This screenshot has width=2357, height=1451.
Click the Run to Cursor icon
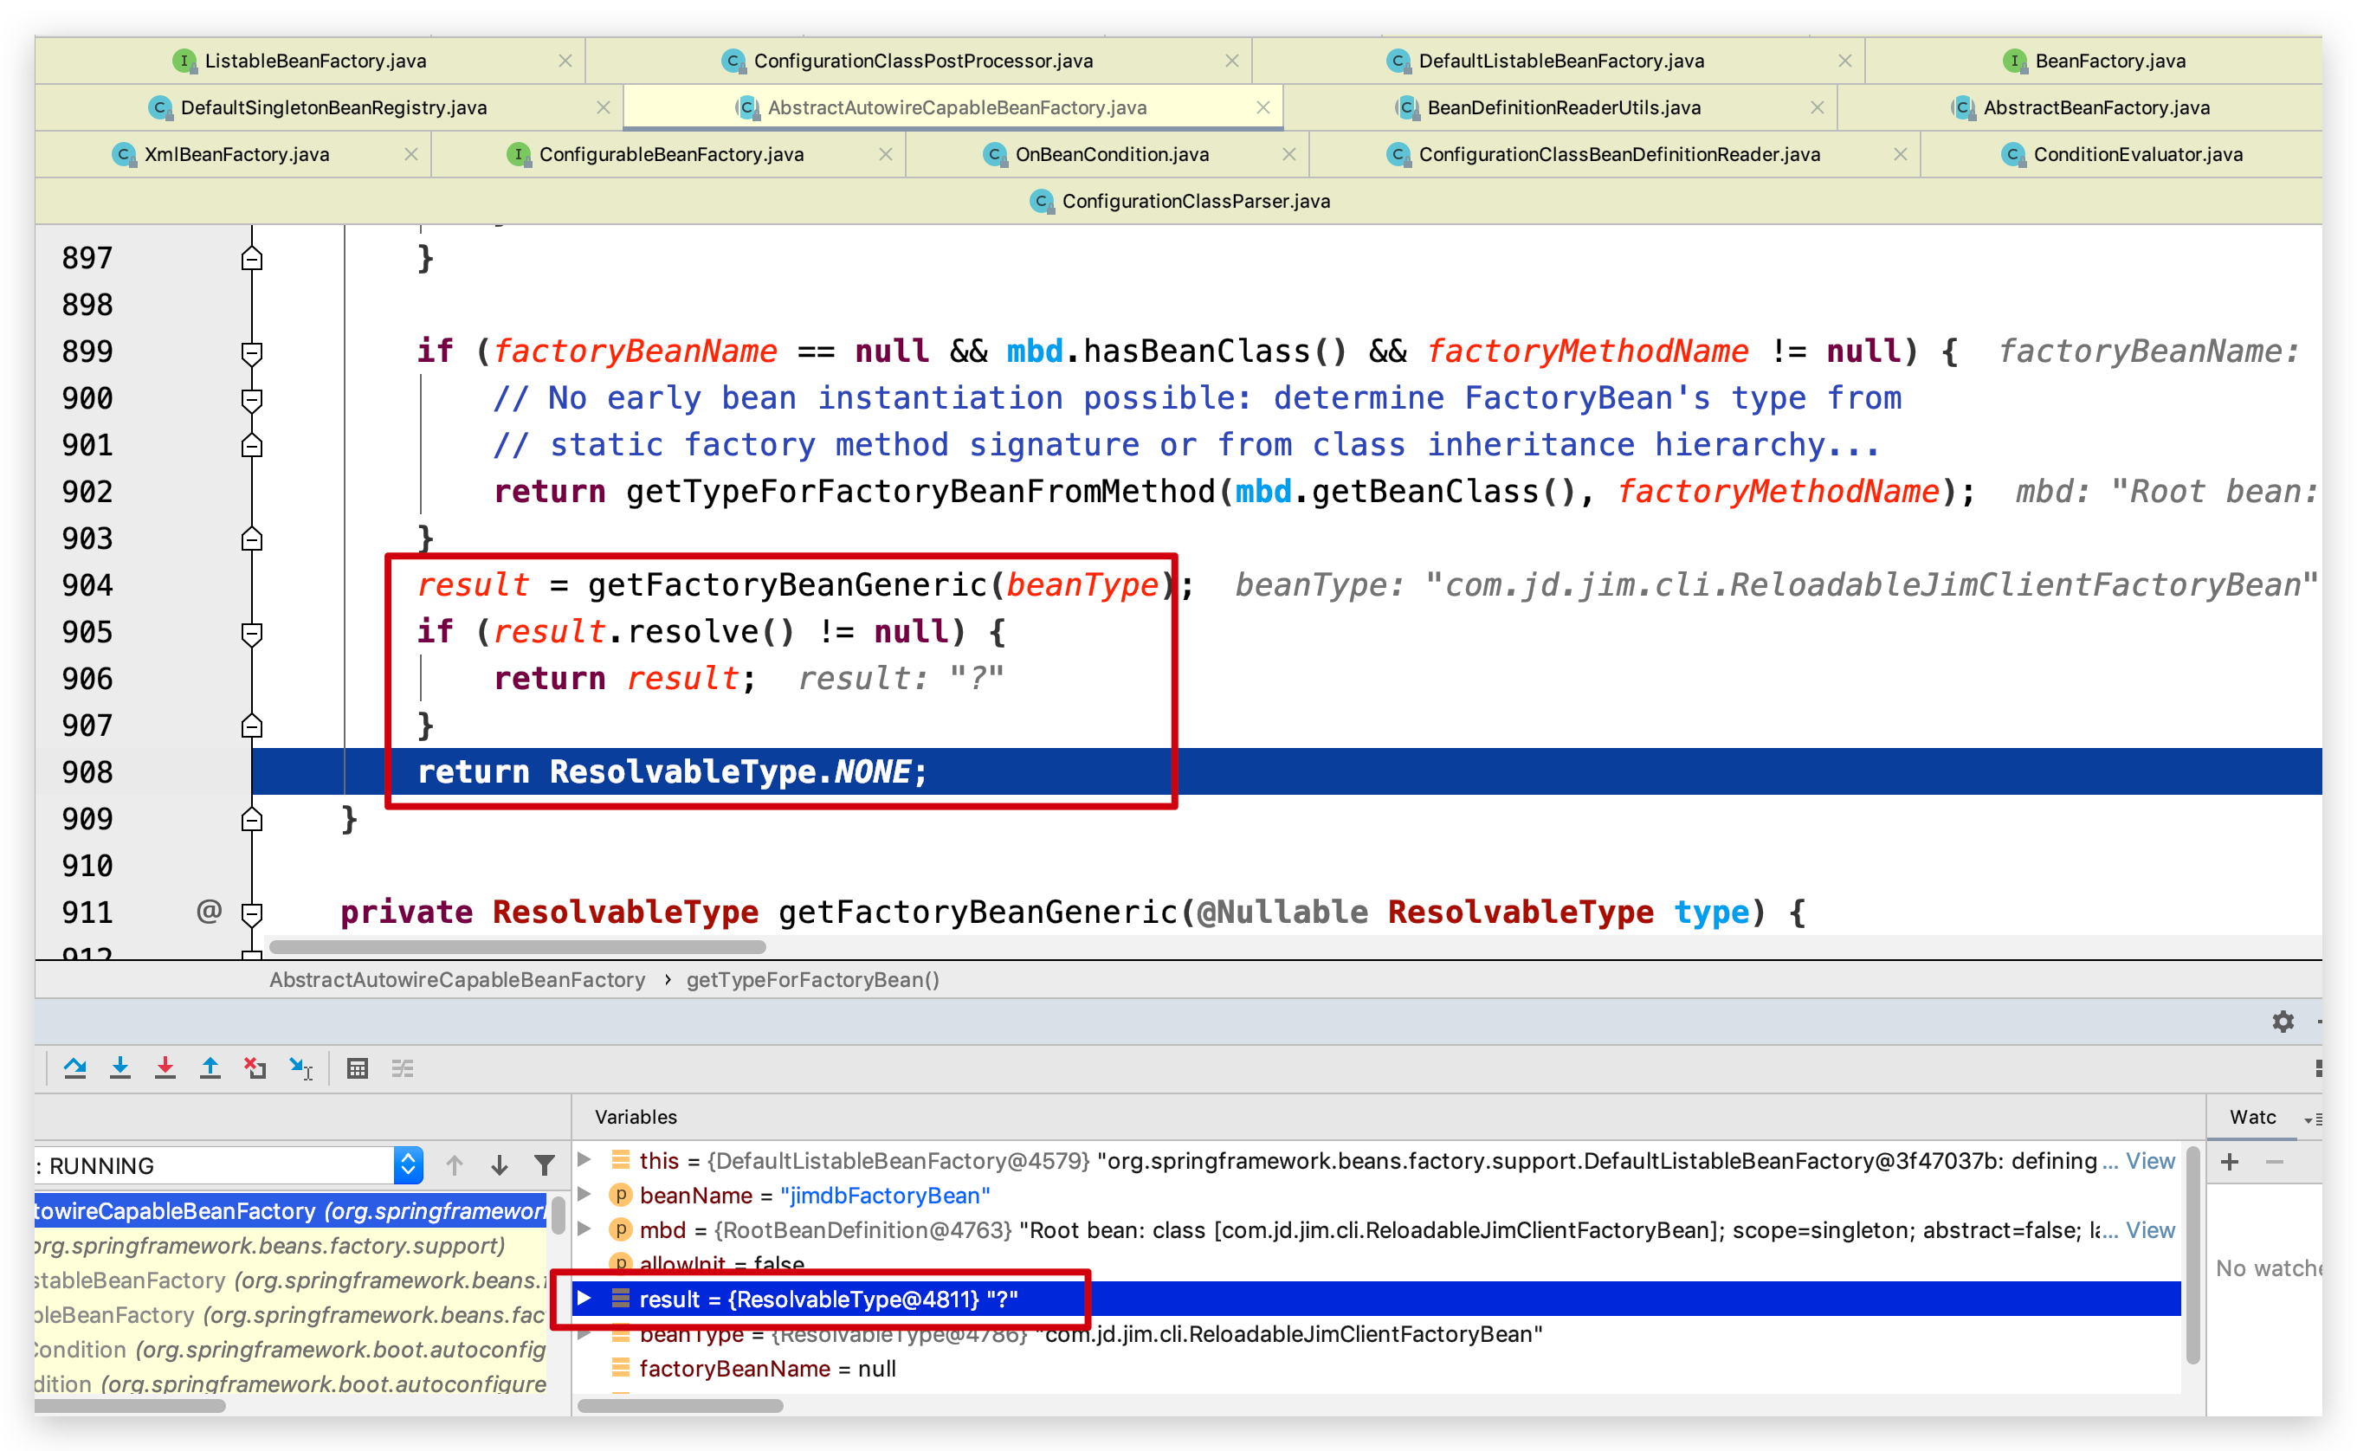coord(301,1067)
